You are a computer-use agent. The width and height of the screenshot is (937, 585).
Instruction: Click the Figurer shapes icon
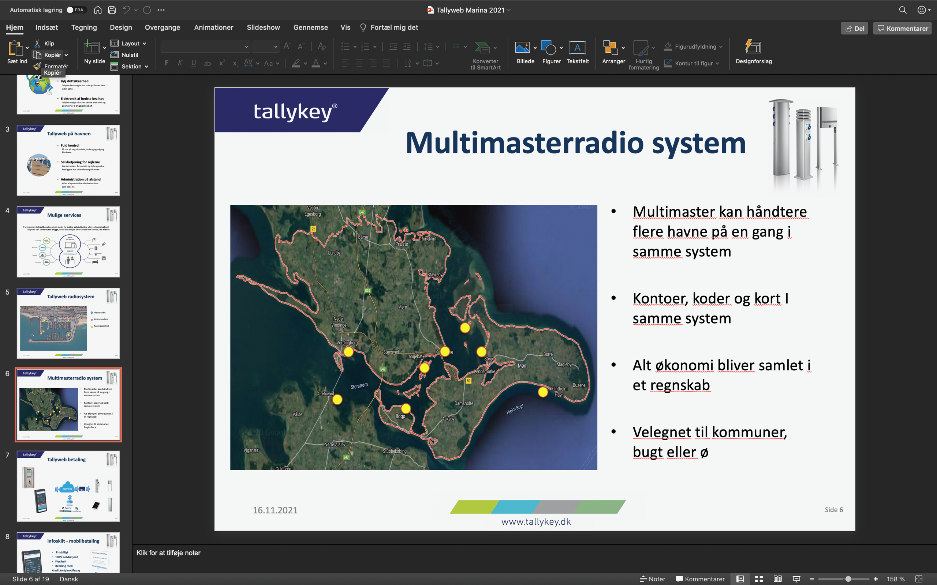[x=549, y=48]
